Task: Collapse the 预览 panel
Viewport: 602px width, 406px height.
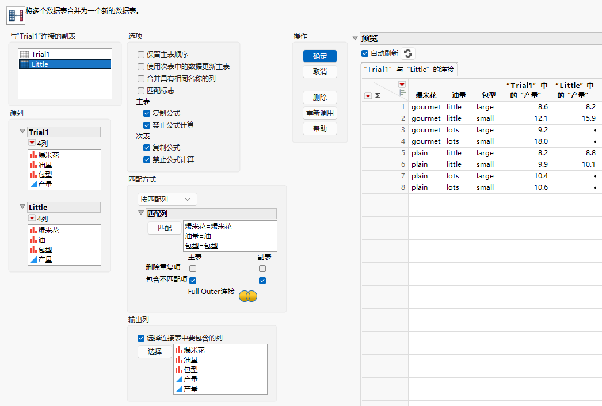Action: tap(355, 38)
